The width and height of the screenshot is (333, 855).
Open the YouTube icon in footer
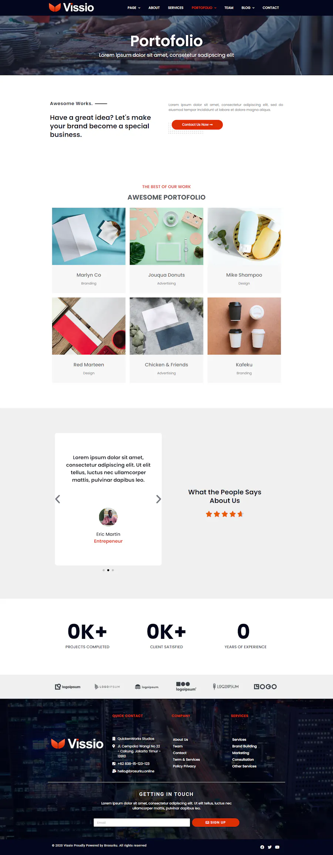tap(277, 847)
